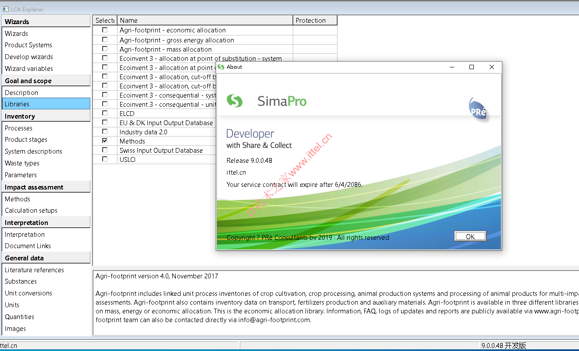The image size is (579, 351).
Task: Untick the Methods library checkbox
Action: tap(105, 140)
